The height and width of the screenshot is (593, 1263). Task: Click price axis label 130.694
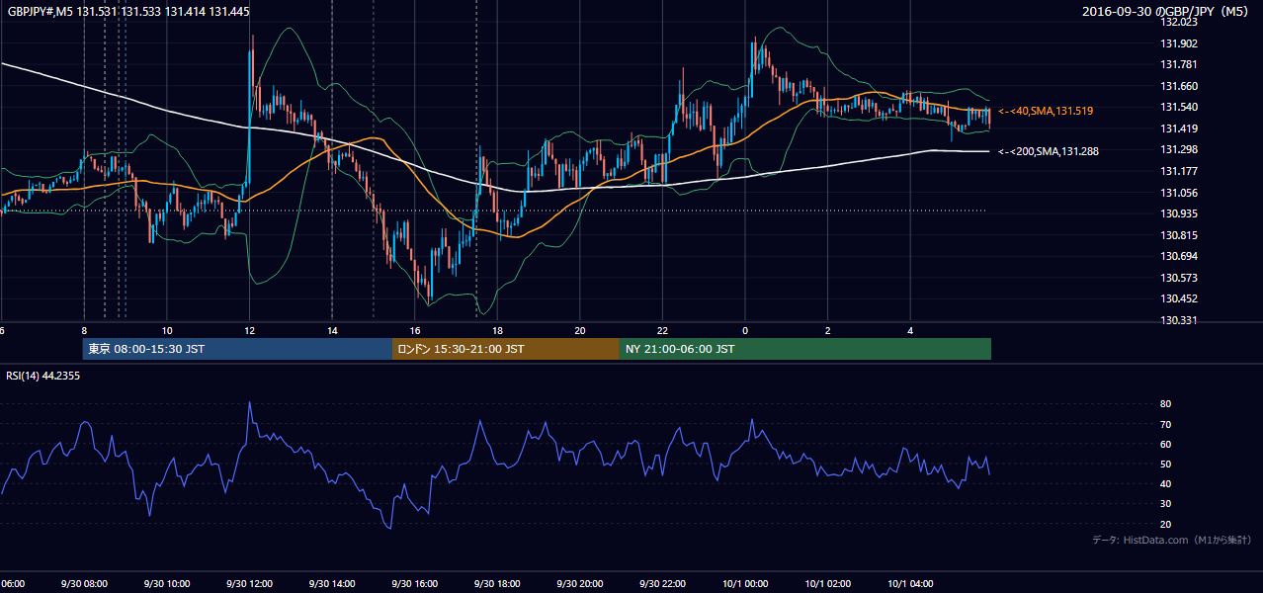[1178, 256]
